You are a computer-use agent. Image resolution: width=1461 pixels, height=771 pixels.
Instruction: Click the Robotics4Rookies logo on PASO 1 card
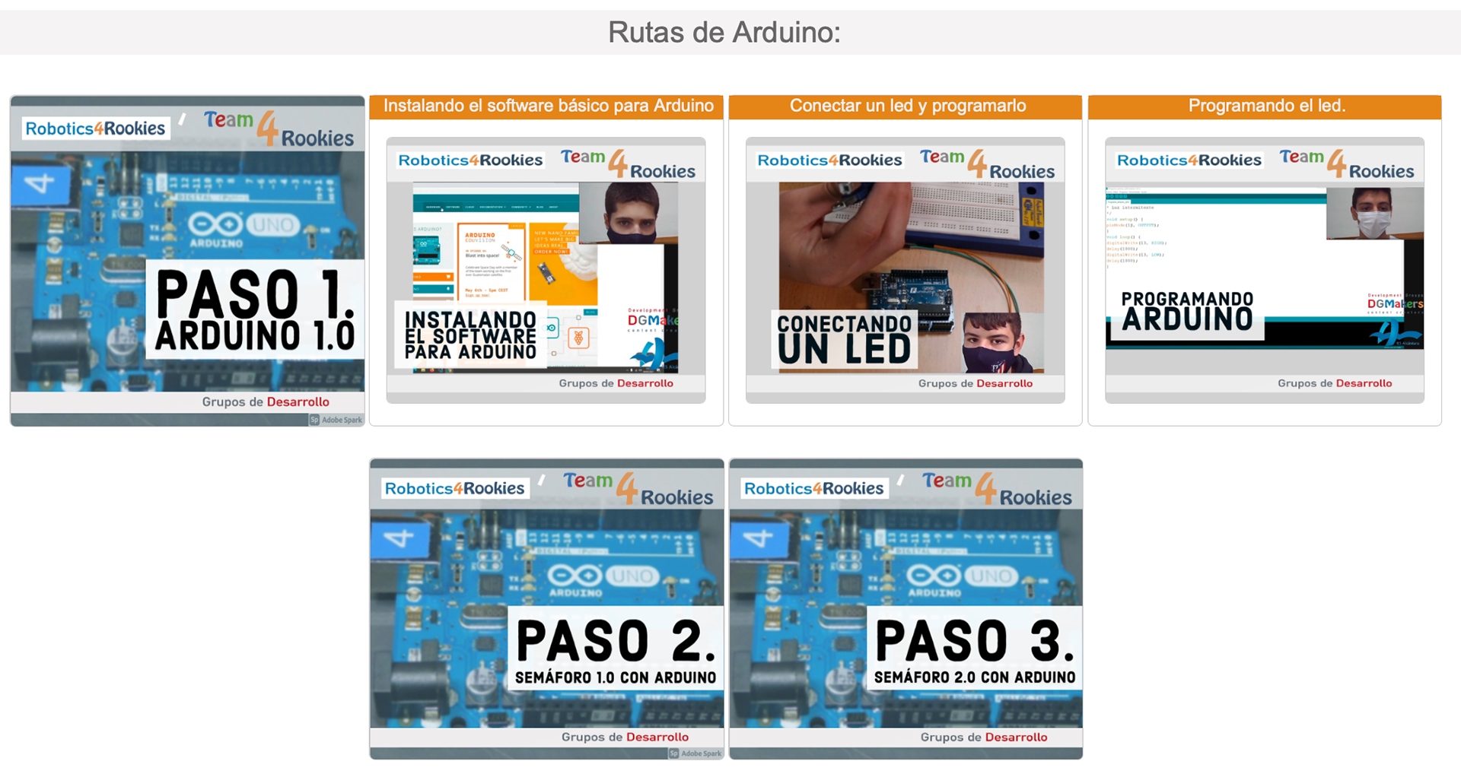95,128
